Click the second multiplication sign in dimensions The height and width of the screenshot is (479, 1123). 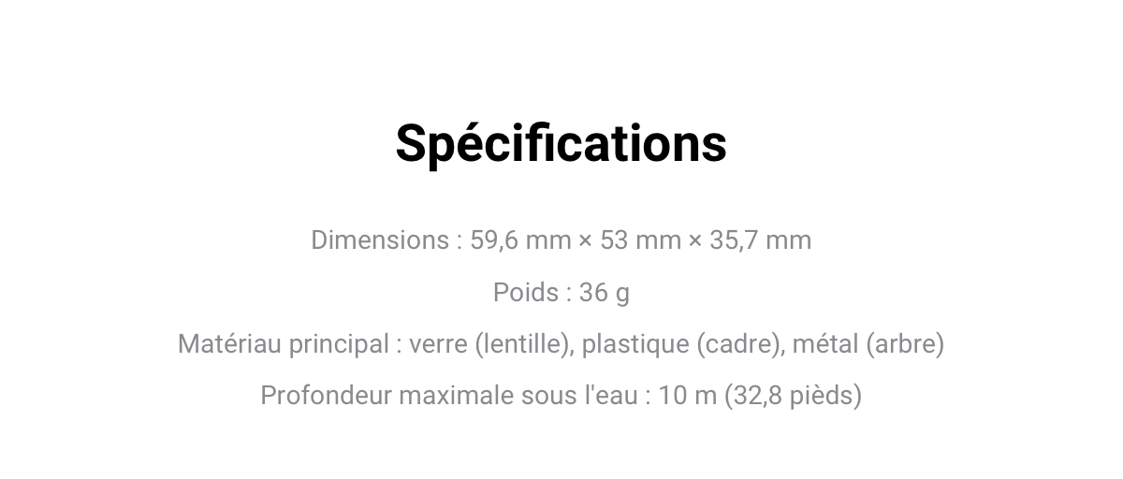pos(695,241)
